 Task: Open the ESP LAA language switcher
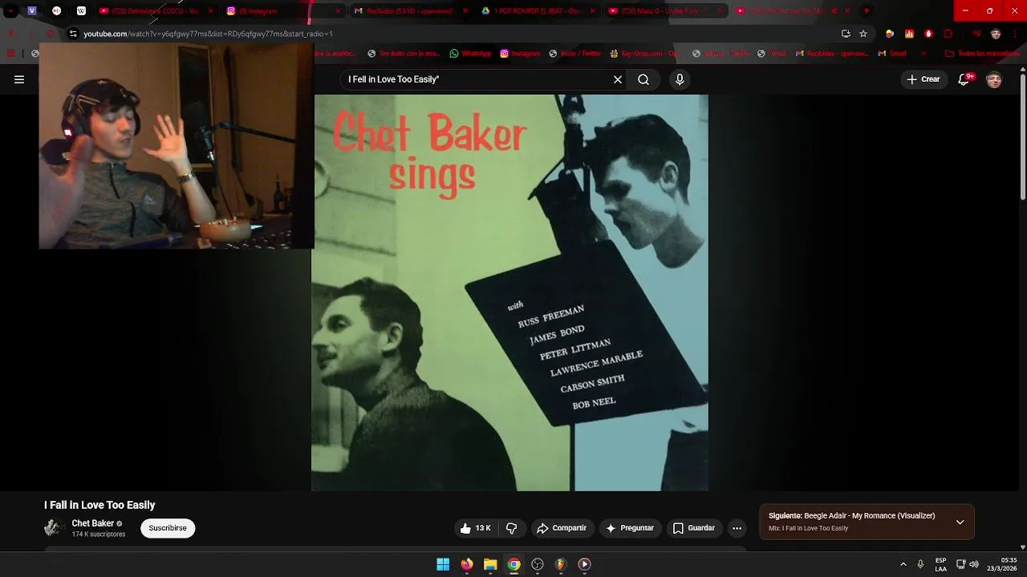pyautogui.click(x=940, y=564)
